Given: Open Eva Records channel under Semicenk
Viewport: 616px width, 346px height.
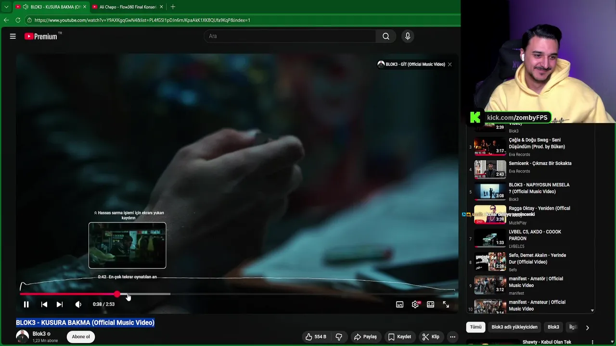Looking at the screenshot, I should pos(519,171).
